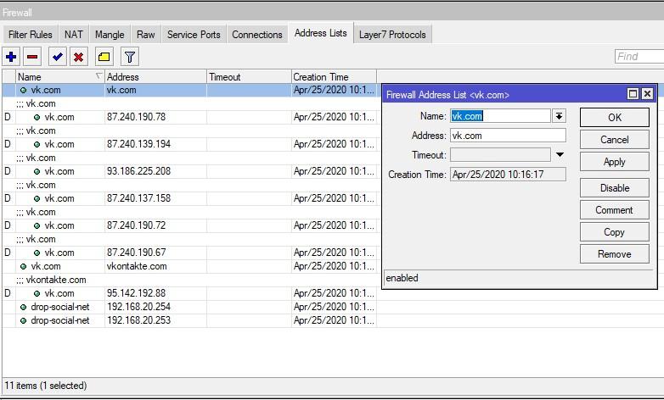Select the row with address 87.240.139.194
Viewport: 664px width, 400px height.
click(189, 144)
